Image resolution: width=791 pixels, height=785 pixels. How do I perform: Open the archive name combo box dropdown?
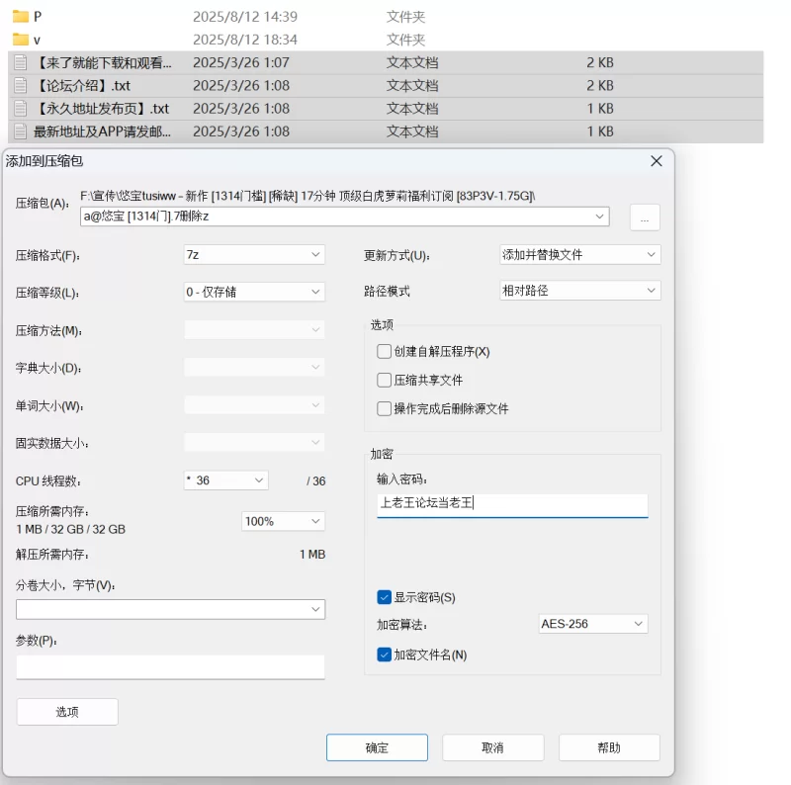[x=599, y=217]
